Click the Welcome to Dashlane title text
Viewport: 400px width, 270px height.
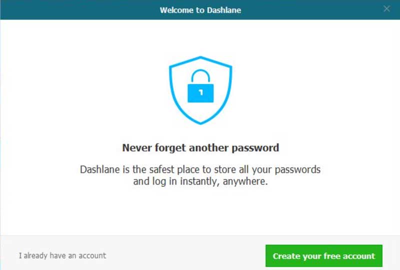tap(200, 10)
